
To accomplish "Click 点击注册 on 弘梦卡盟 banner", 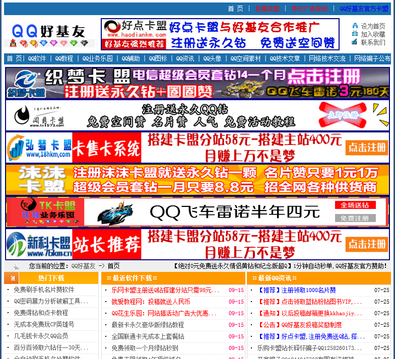I will [367, 148].
